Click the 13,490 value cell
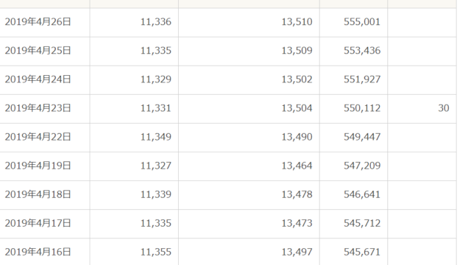Viewport: 471px width, 265px height. click(249, 137)
